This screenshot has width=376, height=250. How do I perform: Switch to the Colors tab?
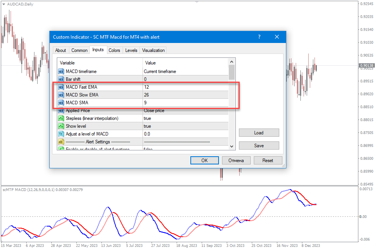tap(114, 50)
